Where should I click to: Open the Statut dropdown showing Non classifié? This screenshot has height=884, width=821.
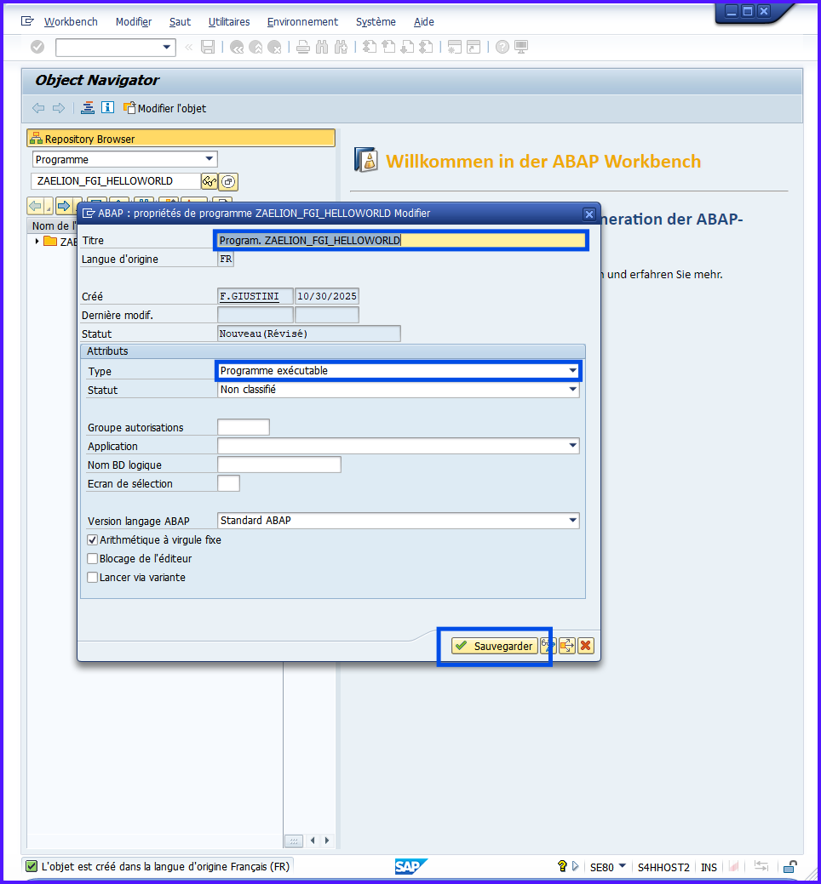pos(572,390)
